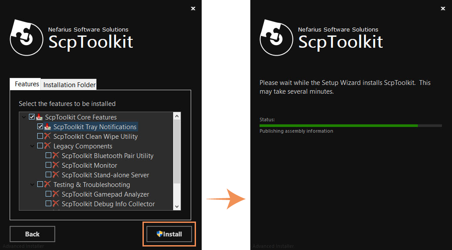The image size is (452, 250).
Task: Collapse the Legacy Components tree node
Action: point(32,146)
